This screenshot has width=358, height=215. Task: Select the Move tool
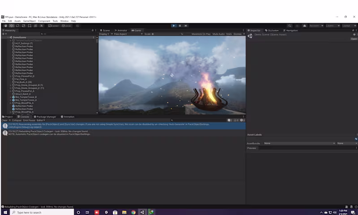click(12, 26)
